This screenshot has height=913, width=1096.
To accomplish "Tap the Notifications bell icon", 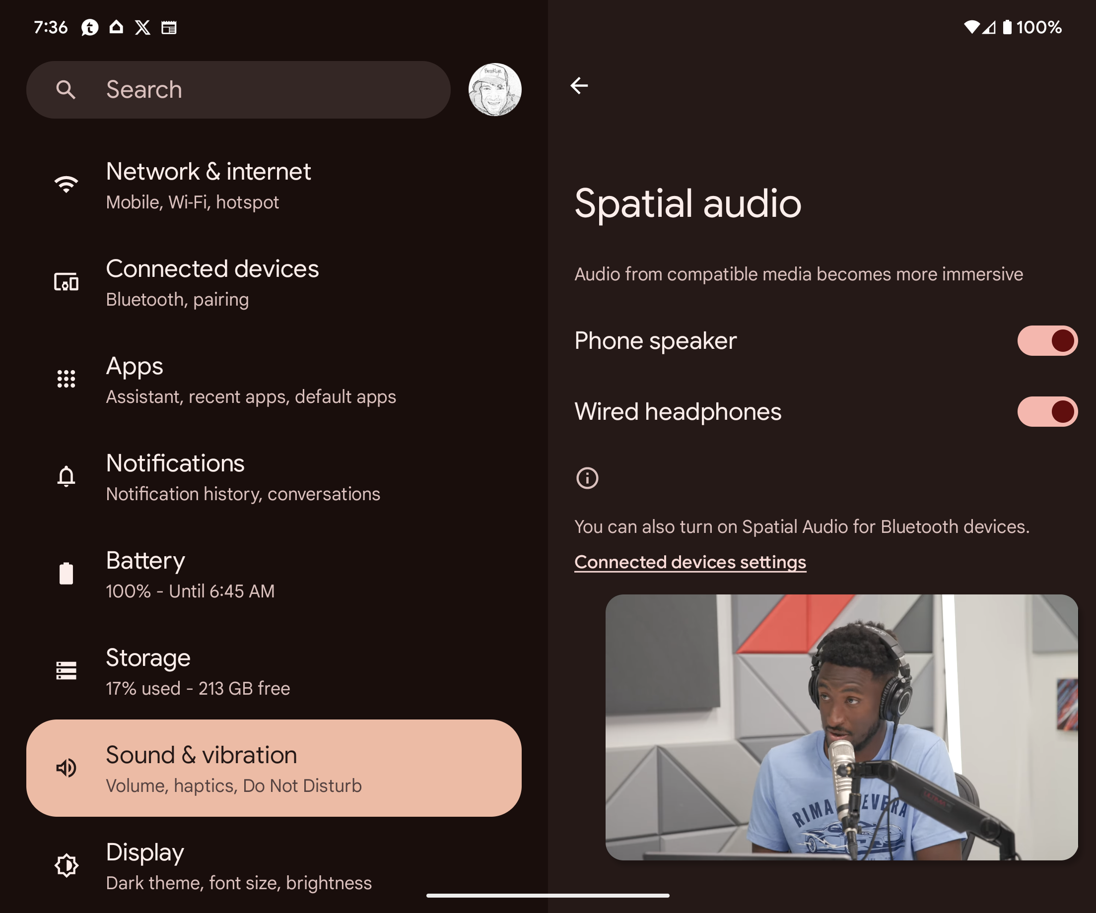I will [x=67, y=476].
